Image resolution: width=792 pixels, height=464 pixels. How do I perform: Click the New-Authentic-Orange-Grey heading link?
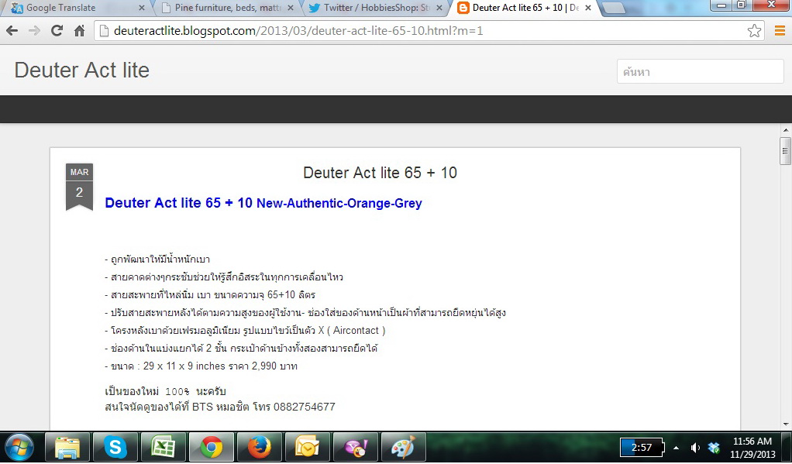coord(263,203)
